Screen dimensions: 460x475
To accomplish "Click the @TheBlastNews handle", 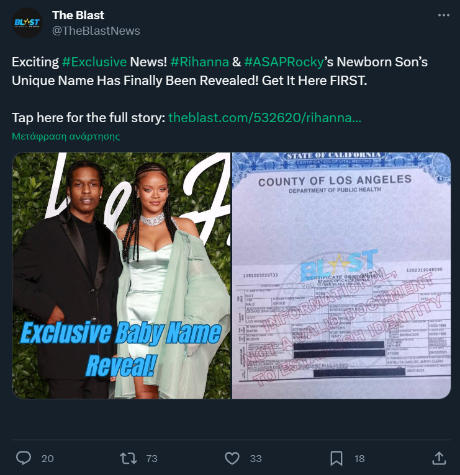I will (x=96, y=30).
